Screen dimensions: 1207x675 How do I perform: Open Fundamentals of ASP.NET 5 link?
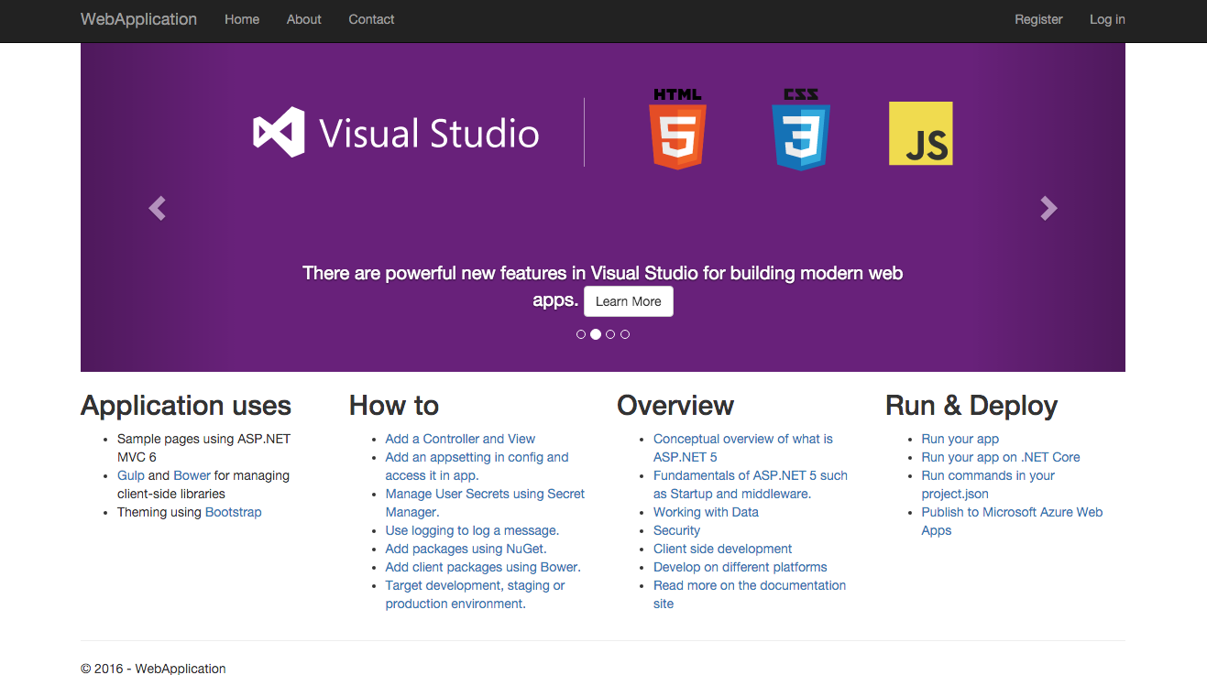point(751,484)
